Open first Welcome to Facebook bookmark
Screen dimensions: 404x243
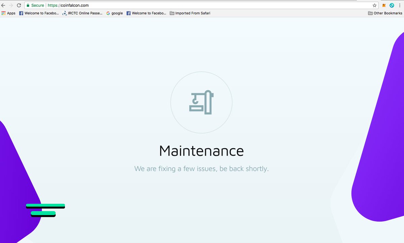pyautogui.click(x=39, y=13)
